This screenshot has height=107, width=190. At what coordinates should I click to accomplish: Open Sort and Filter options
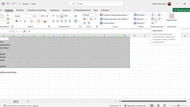(x=159, y=15)
